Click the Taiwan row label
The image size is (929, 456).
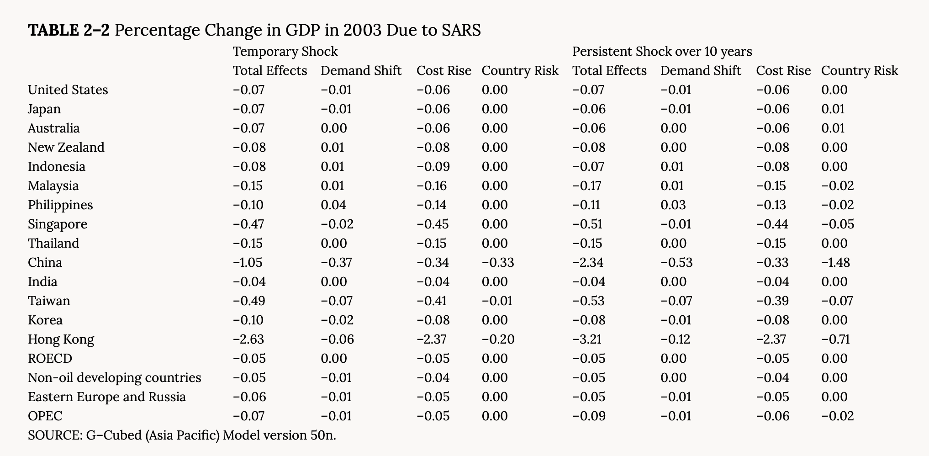49,301
